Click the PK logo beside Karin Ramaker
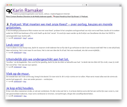The width and height of the screenshot is (127, 107). click(x=9, y=11)
